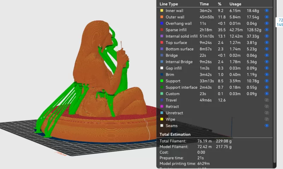The width and height of the screenshot is (283, 169).
Task: Click the bright green Support swatch
Action: (162, 81)
